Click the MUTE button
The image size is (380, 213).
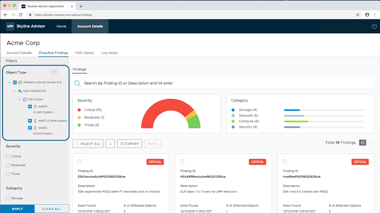tap(153, 144)
